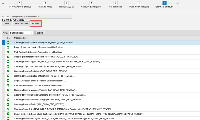This screenshot has width=200, height=120.
Task: Click the Process name field
Action: tap(41, 17)
